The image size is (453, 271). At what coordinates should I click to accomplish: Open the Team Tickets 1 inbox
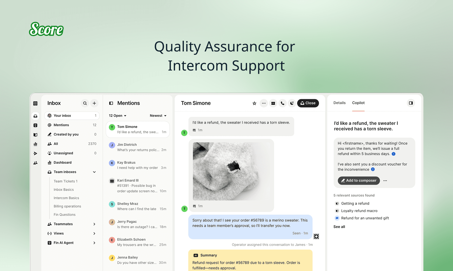click(65, 181)
